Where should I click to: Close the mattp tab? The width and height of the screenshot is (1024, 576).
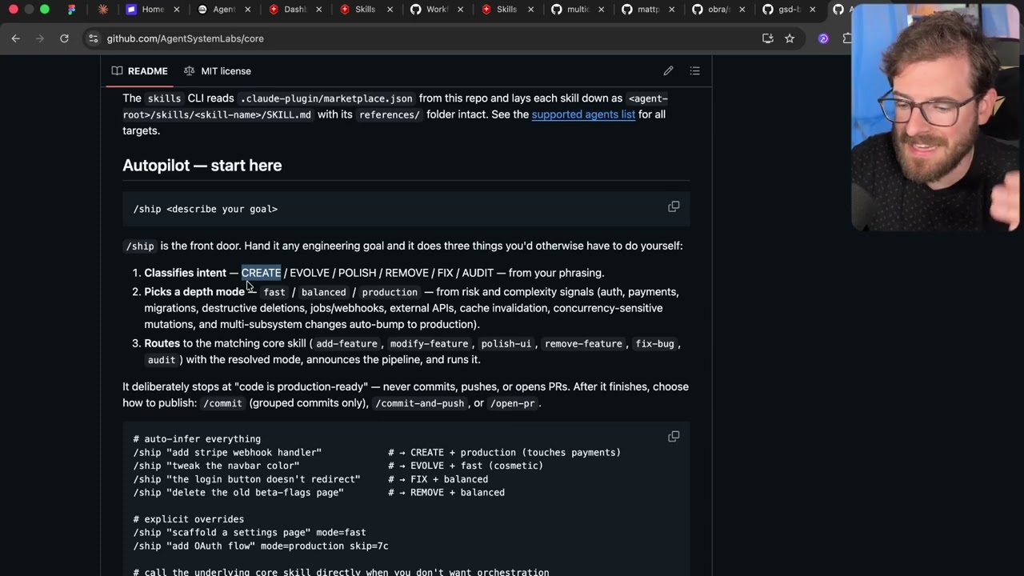(671, 10)
